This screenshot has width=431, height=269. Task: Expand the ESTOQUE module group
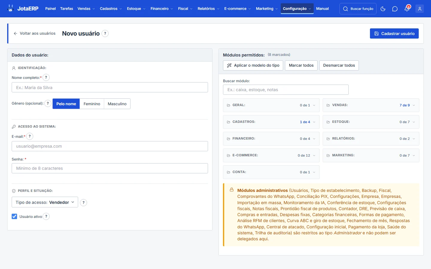371,122
